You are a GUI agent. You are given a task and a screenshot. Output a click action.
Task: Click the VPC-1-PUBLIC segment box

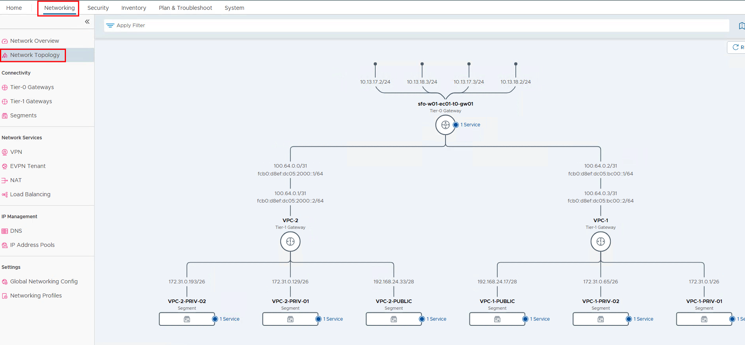[497, 319]
